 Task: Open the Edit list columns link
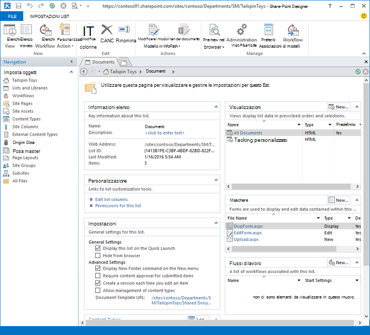click(x=112, y=200)
